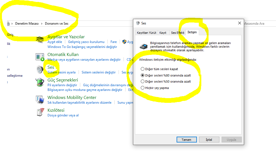The height and width of the screenshot is (153, 276).
Task: Click the greyed-out Uygula button
Action: click(x=232, y=140)
